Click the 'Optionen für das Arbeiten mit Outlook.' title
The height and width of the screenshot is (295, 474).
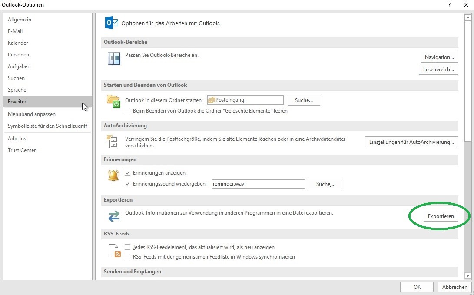point(170,23)
